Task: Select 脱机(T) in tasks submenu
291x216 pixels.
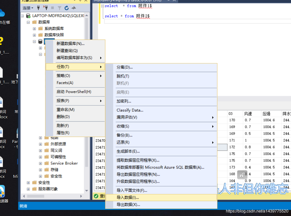Action: click(161, 76)
